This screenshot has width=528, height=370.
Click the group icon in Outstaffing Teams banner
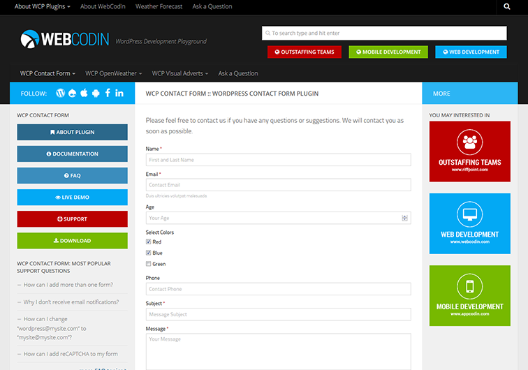(470, 142)
